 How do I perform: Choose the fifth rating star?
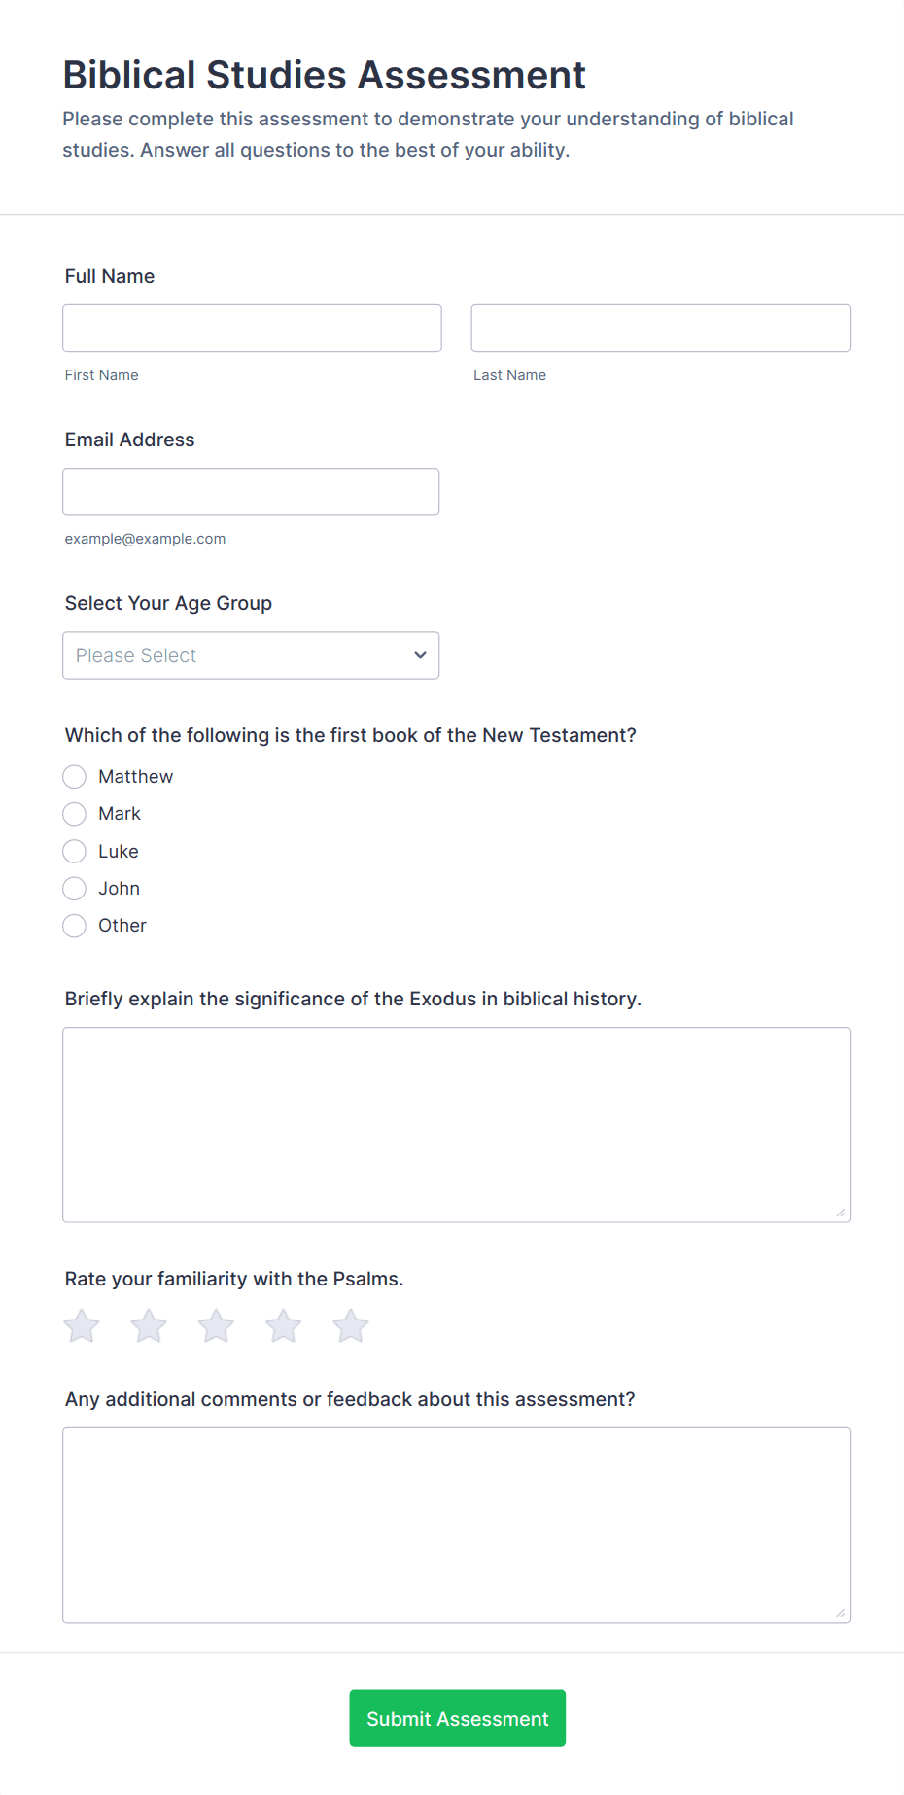(351, 1326)
